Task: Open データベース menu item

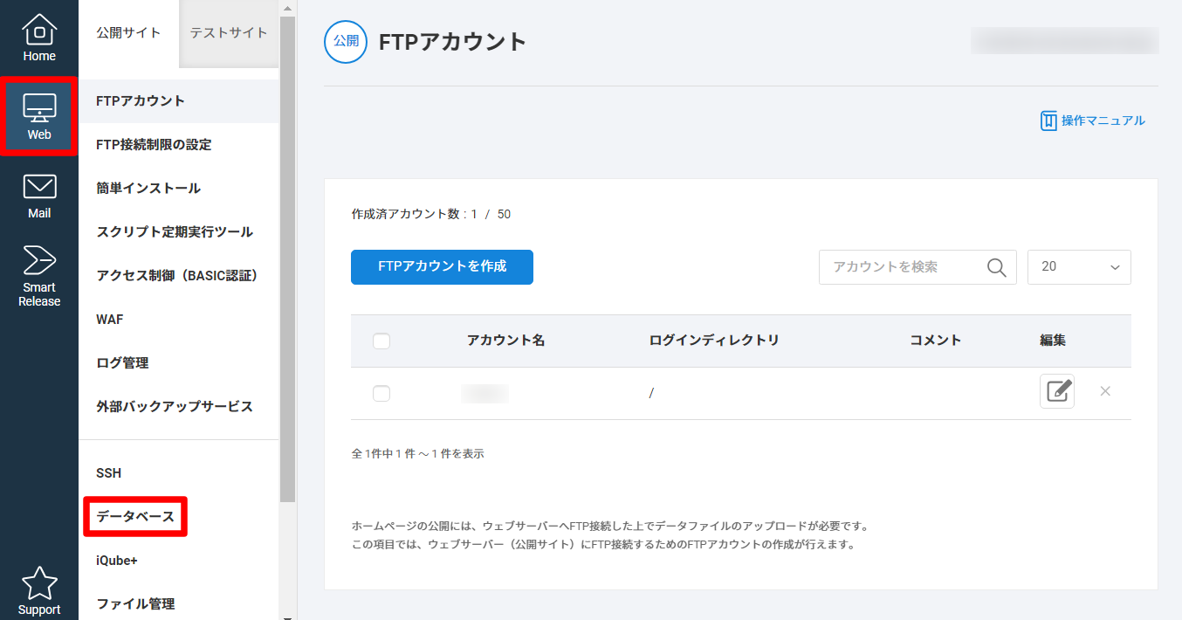Action: click(135, 517)
